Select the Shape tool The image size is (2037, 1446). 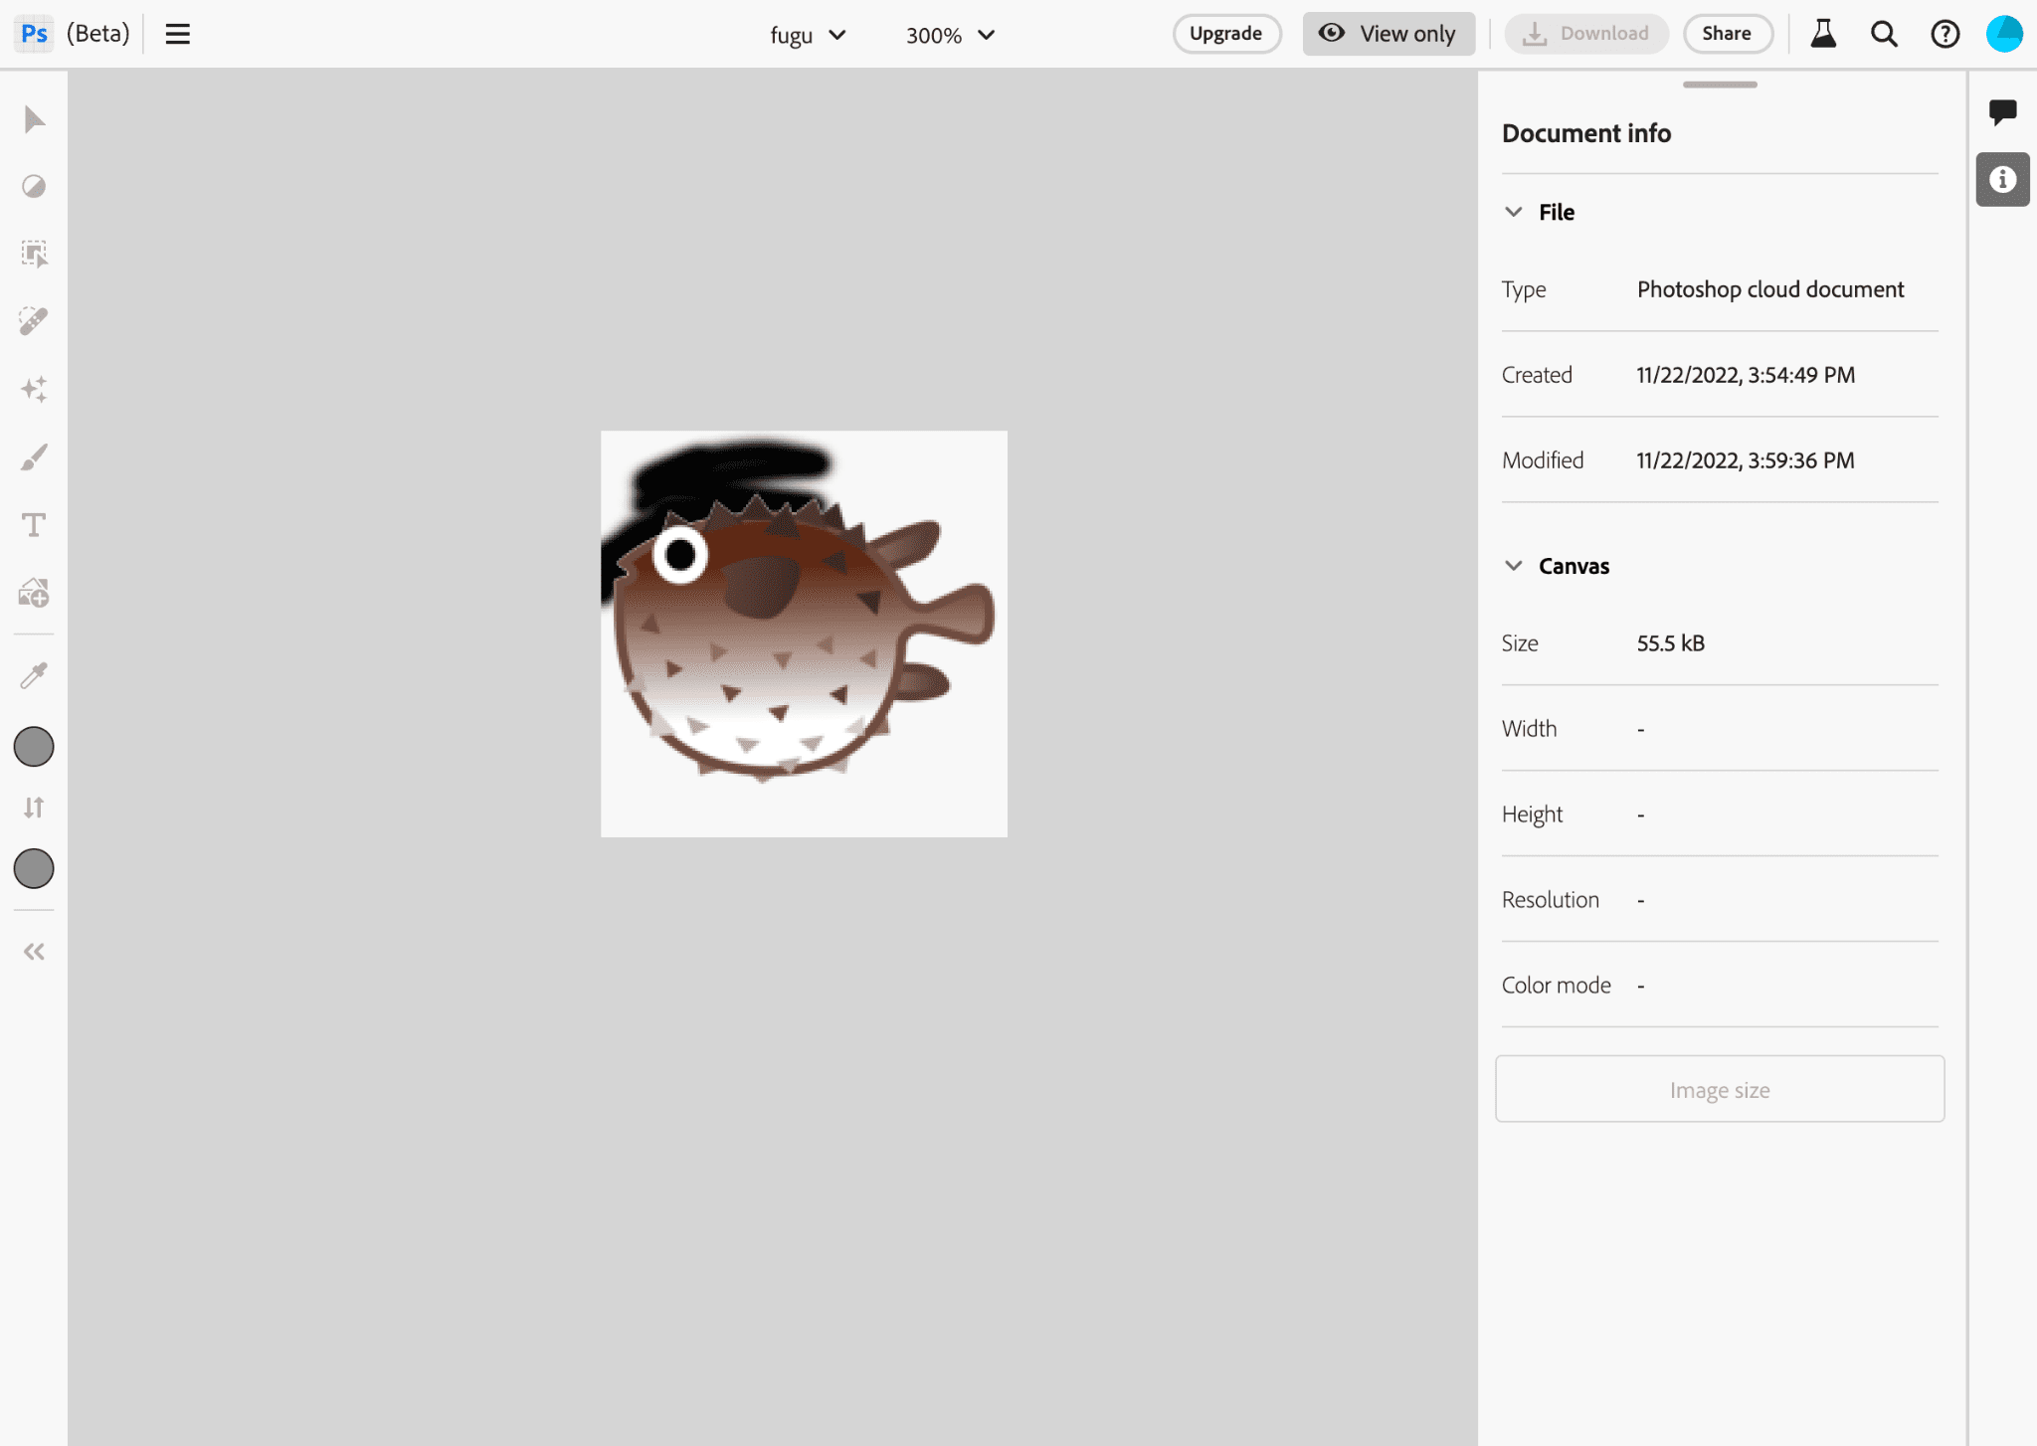[35, 592]
